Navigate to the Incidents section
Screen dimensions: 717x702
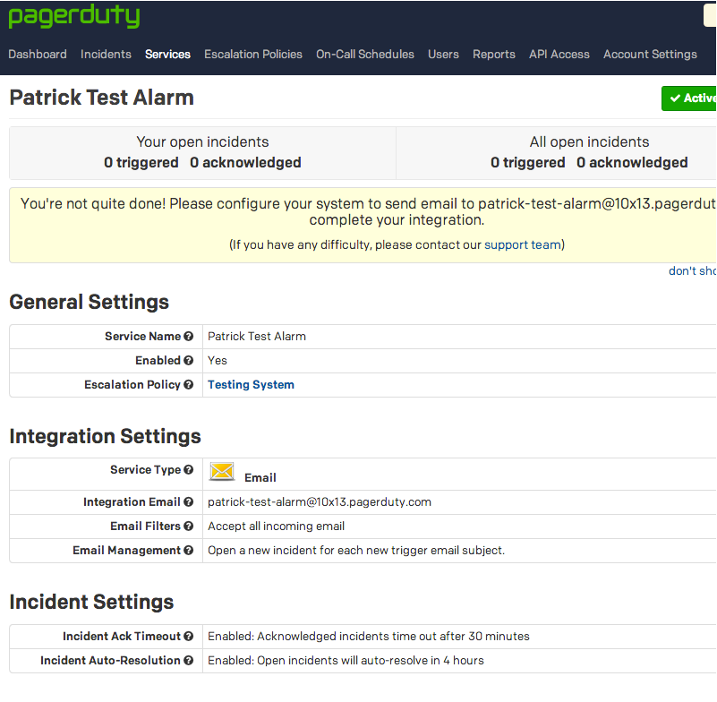coord(106,54)
